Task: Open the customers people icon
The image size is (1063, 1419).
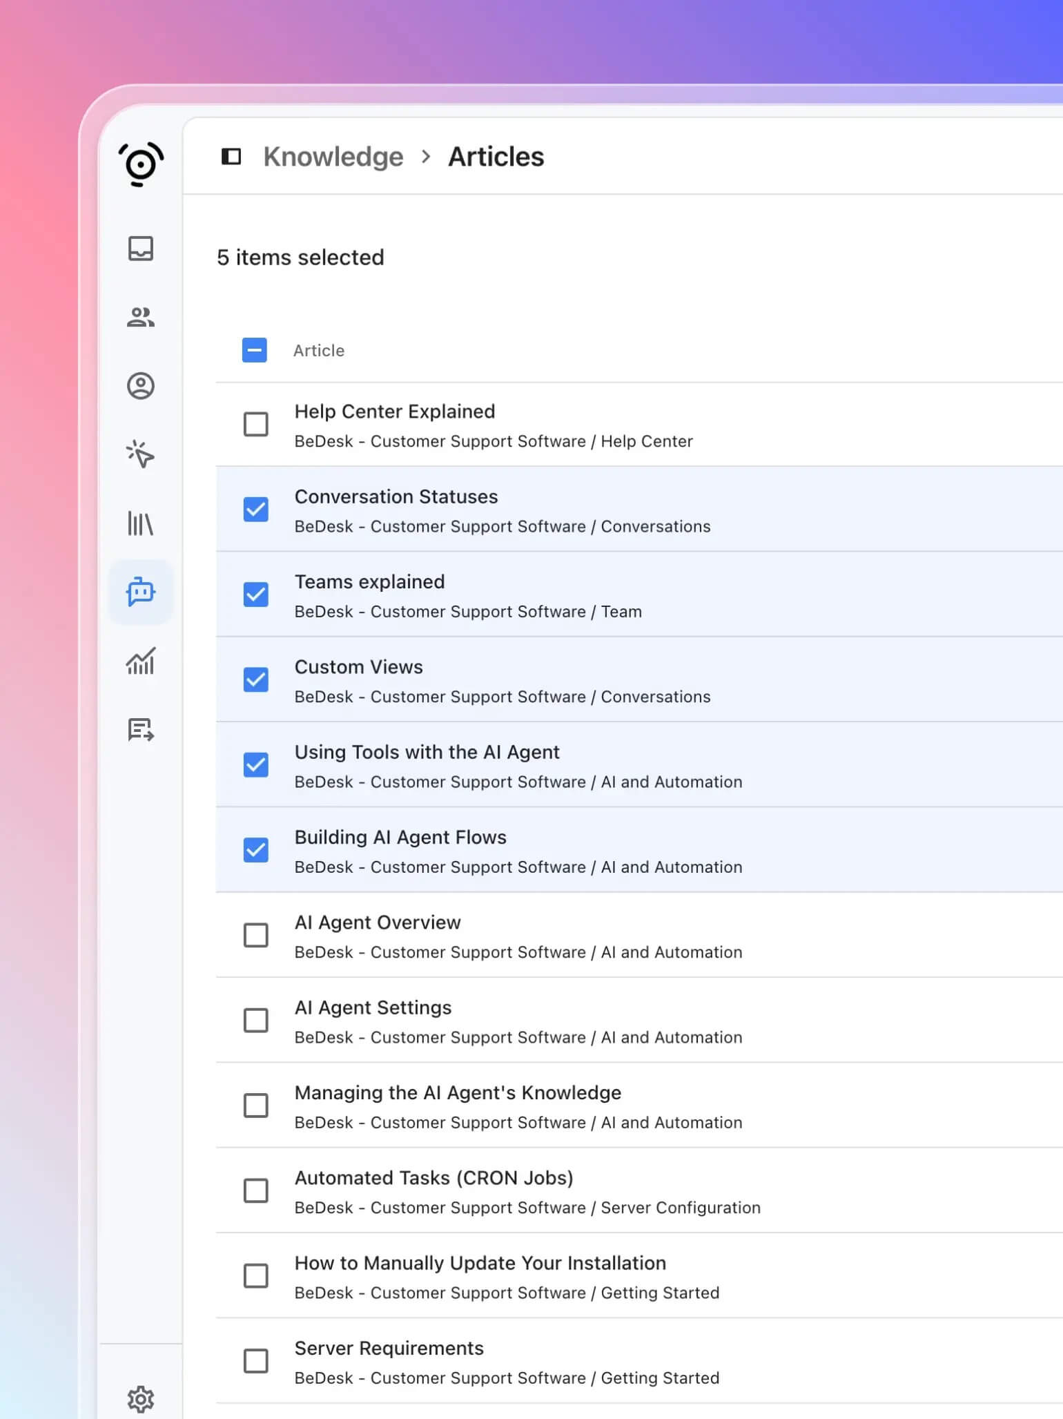Action: click(141, 317)
